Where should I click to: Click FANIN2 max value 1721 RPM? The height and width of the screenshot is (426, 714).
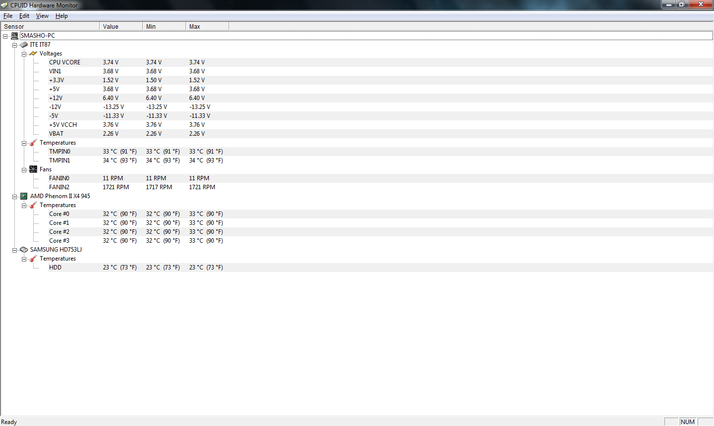[x=202, y=187]
